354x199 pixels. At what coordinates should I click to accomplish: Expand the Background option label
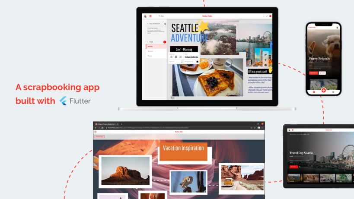tap(188, 62)
